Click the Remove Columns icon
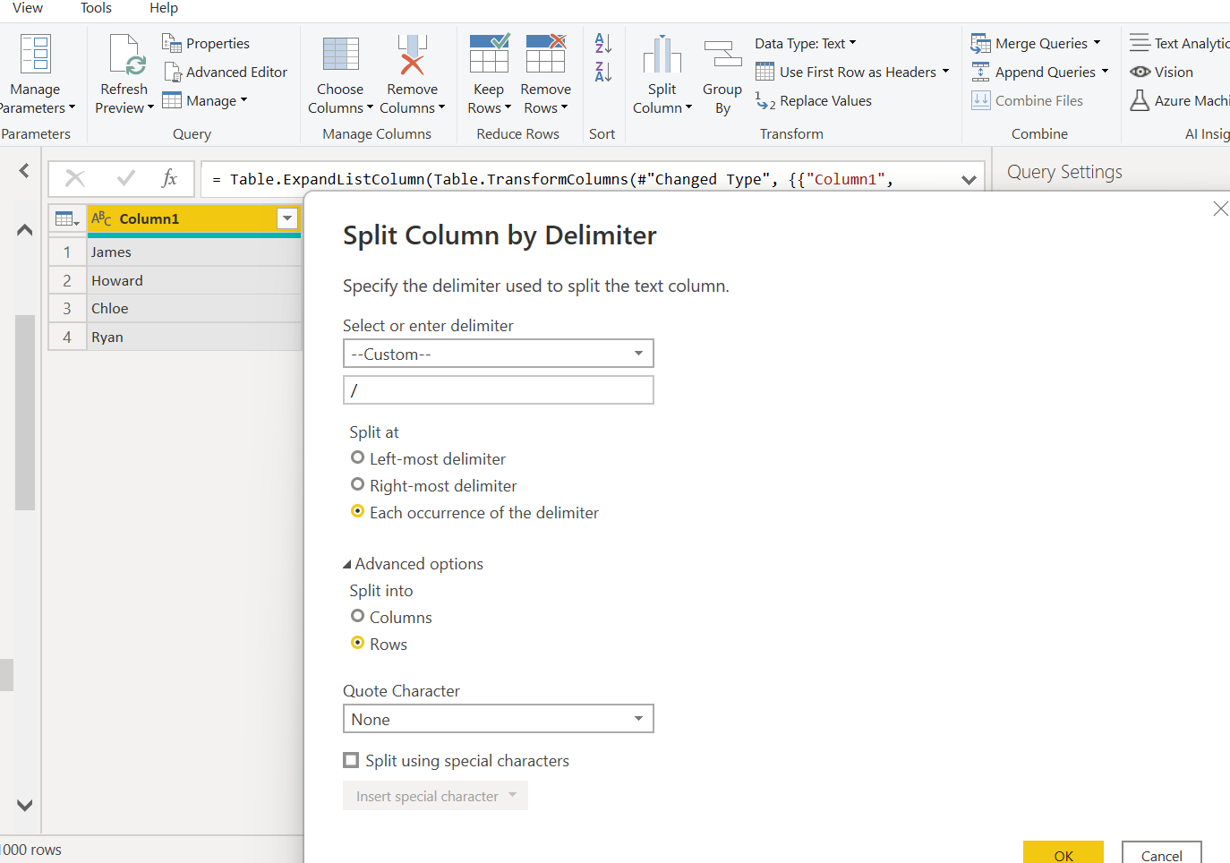1230x863 pixels. [412, 54]
